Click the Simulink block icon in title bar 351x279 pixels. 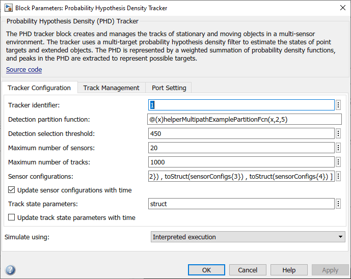[x=8, y=8]
